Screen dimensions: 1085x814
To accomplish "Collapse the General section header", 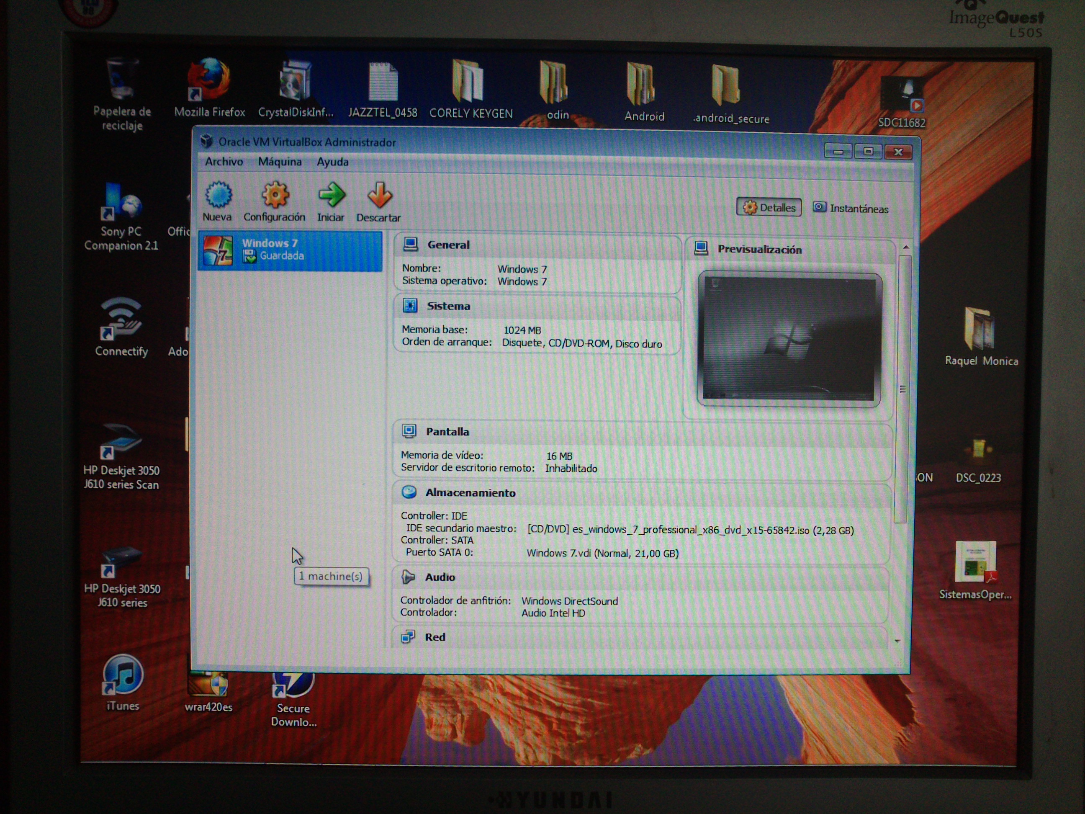I will [x=448, y=245].
